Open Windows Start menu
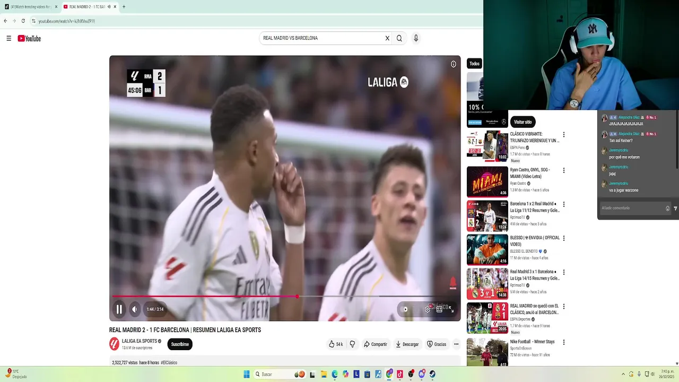679x382 pixels. coord(247,374)
